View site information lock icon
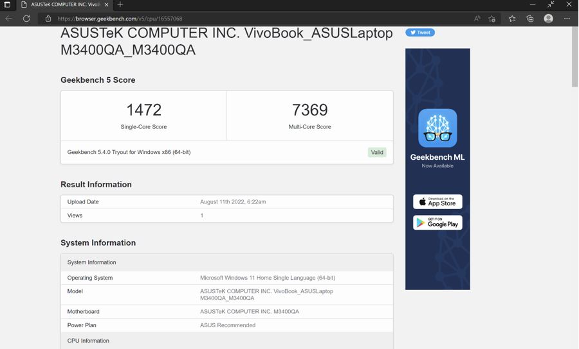Viewport: 579px width, 349px height. pyautogui.click(x=48, y=19)
